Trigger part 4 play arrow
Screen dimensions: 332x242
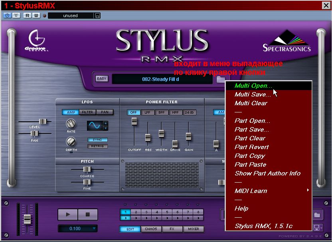click(x=157, y=218)
